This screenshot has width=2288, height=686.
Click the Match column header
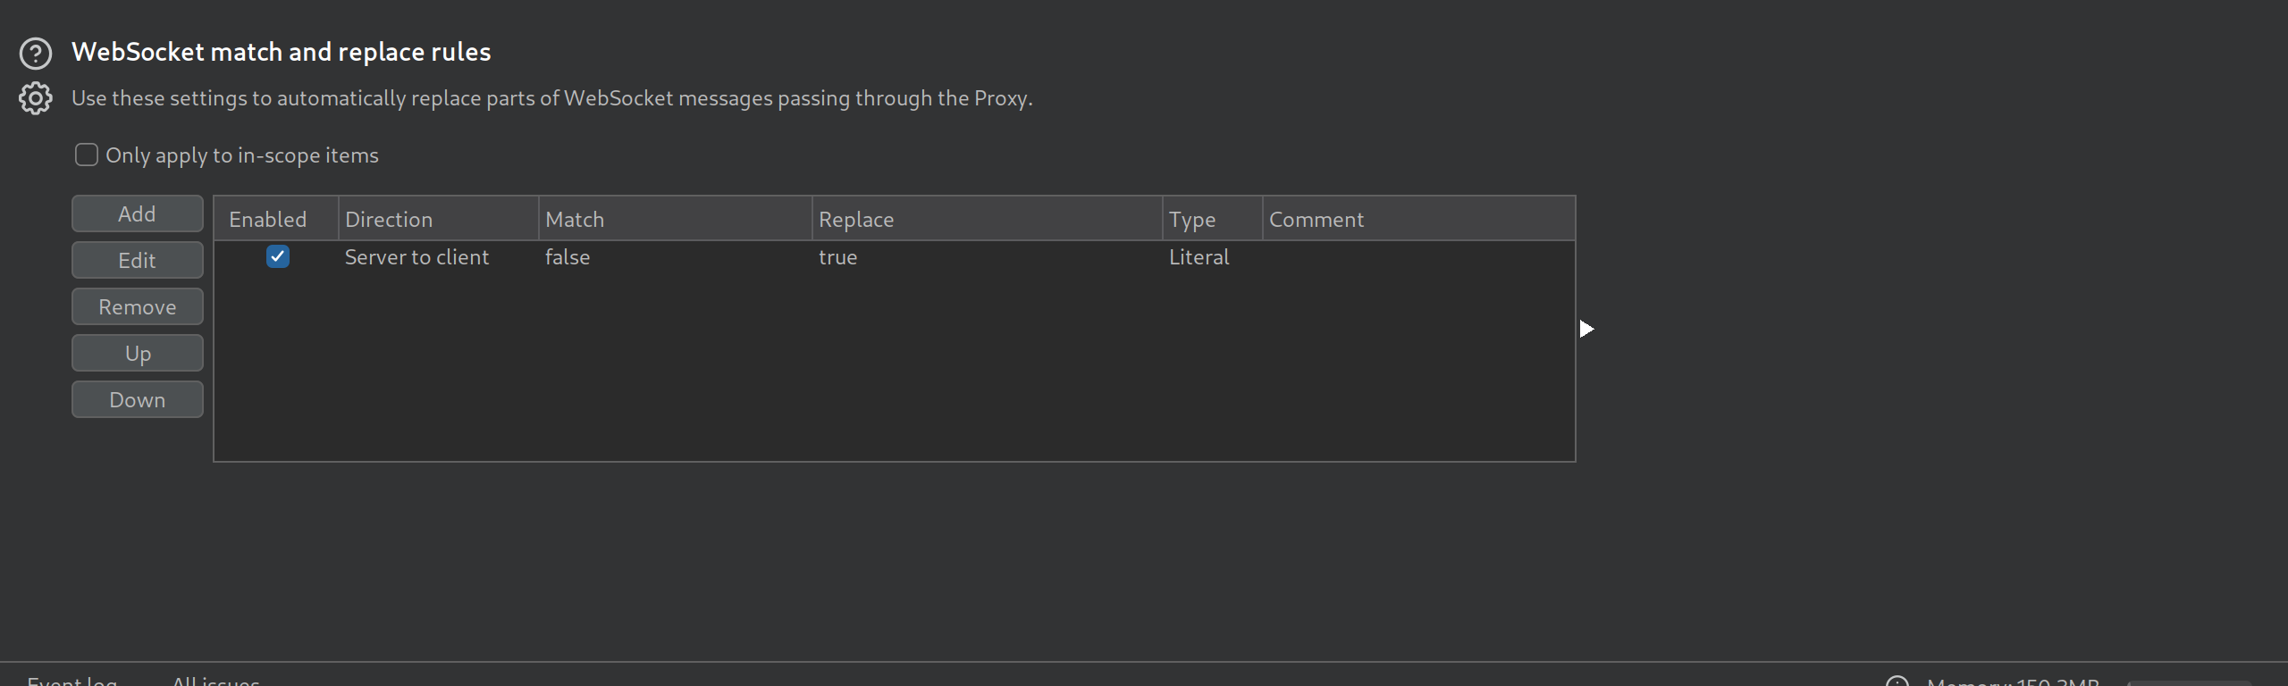click(x=575, y=220)
